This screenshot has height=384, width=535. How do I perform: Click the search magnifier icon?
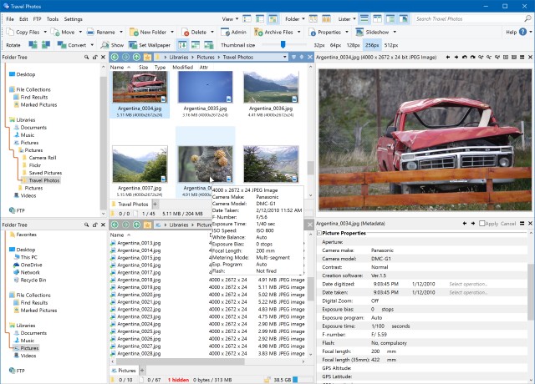[x=527, y=18]
